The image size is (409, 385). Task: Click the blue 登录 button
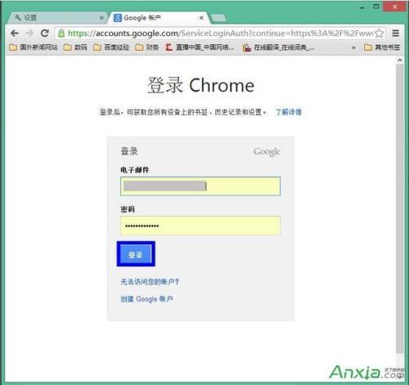[x=136, y=254]
